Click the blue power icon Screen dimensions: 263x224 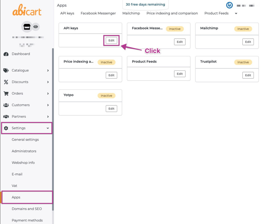(x=229, y=5)
